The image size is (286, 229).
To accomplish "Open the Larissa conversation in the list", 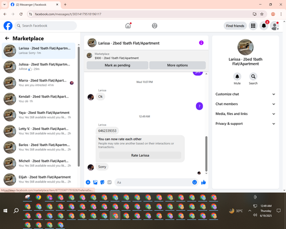I will [39, 51].
